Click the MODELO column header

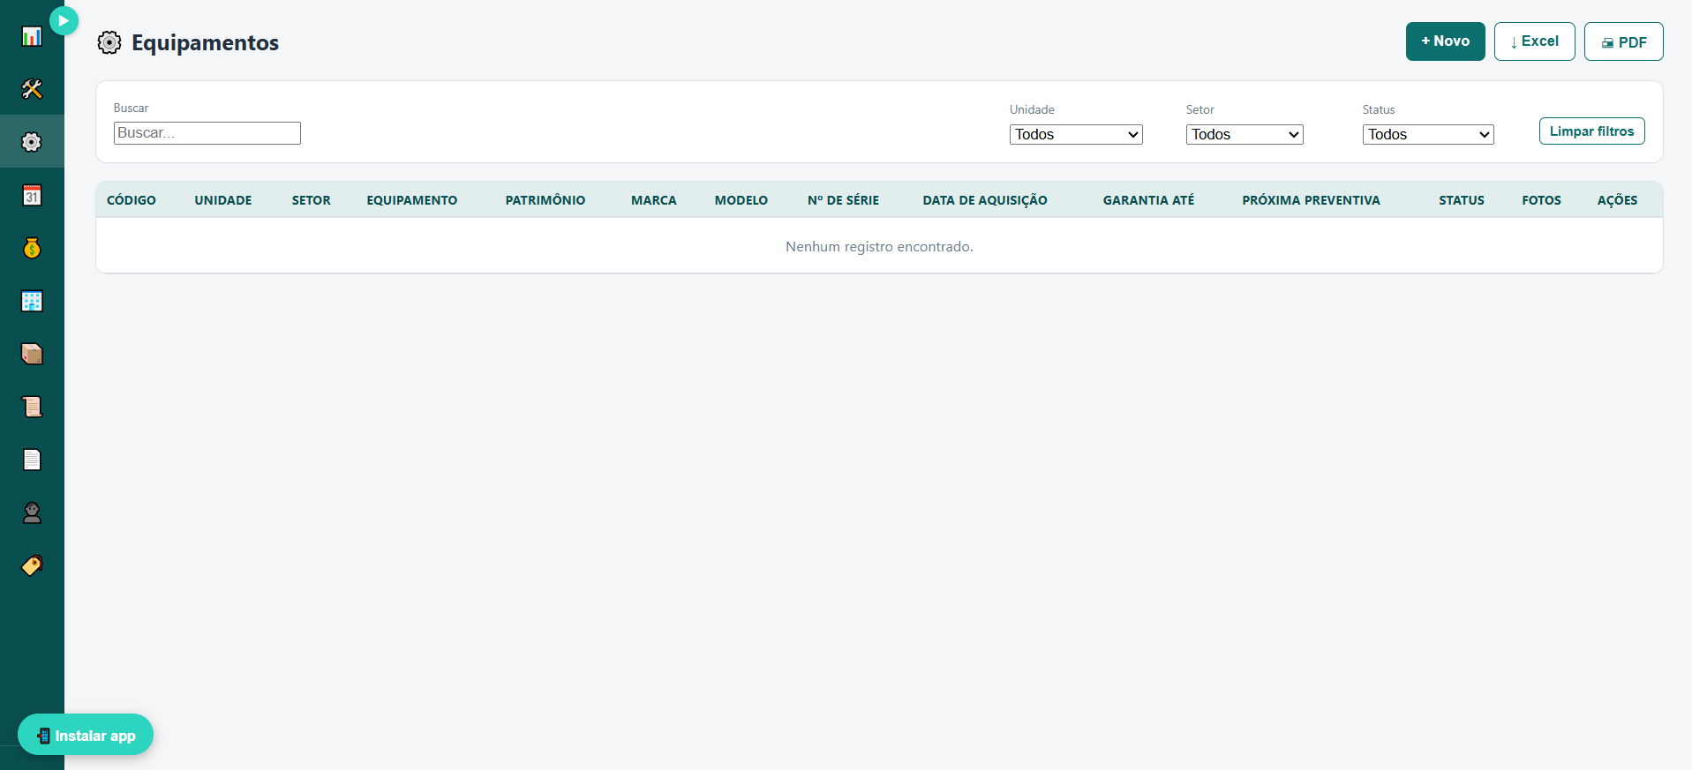741,200
